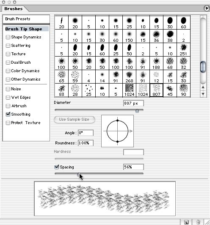Enable the Dual Brush checkbox
210x225 pixels.
pyautogui.click(x=8, y=62)
